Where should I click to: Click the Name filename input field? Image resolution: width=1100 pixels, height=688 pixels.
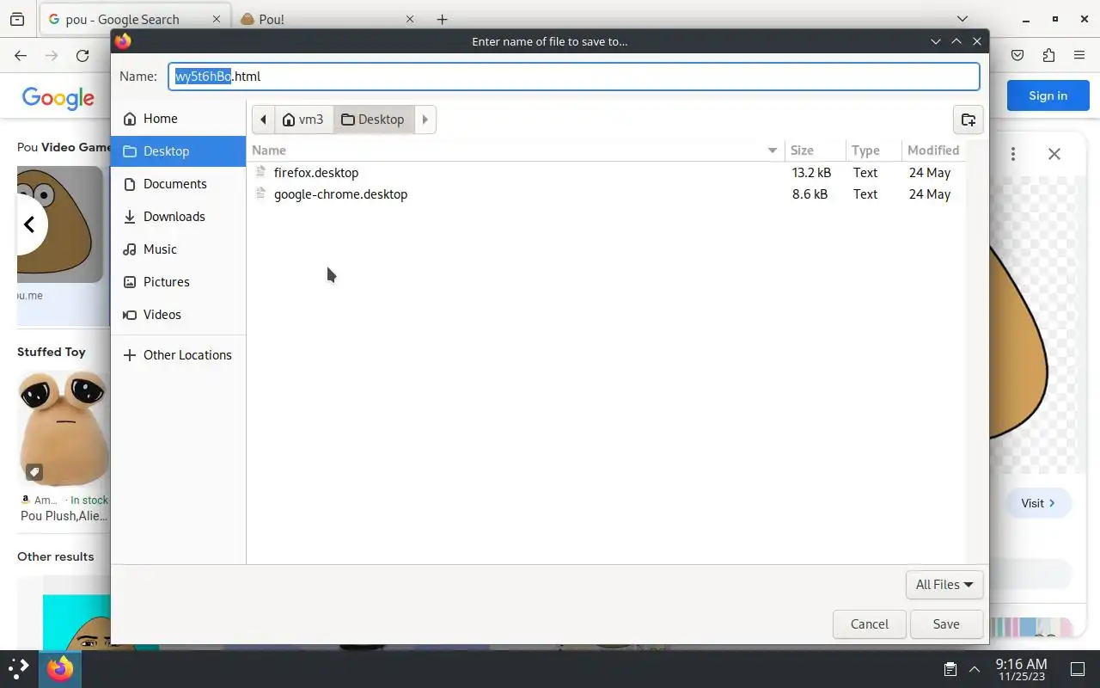573,76
